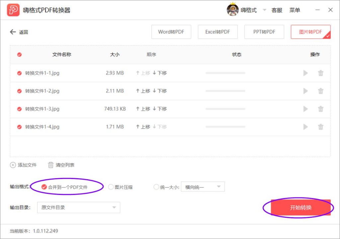Select the 图片压缩 option

point(120,187)
